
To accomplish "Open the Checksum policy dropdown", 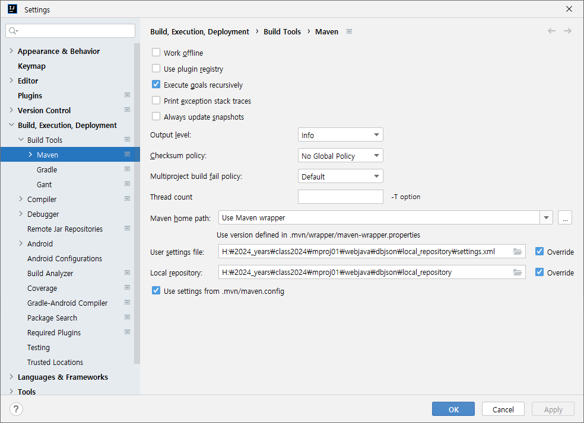I will 340,156.
